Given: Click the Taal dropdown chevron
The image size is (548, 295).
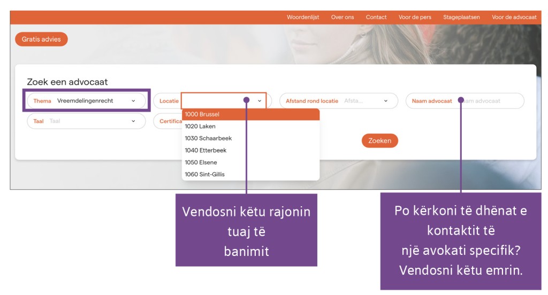Looking at the screenshot, I should coord(133,121).
